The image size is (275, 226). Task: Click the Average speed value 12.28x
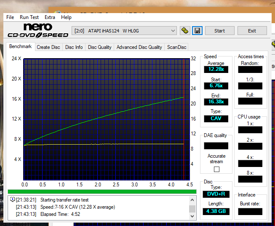(216, 69)
